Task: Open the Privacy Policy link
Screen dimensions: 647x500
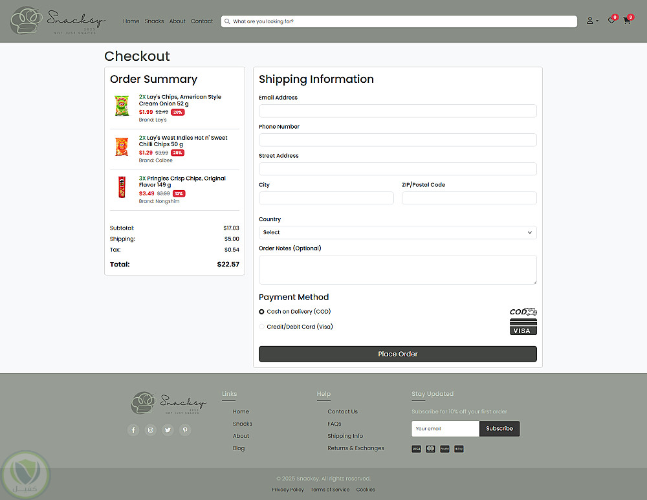Action: click(x=288, y=490)
